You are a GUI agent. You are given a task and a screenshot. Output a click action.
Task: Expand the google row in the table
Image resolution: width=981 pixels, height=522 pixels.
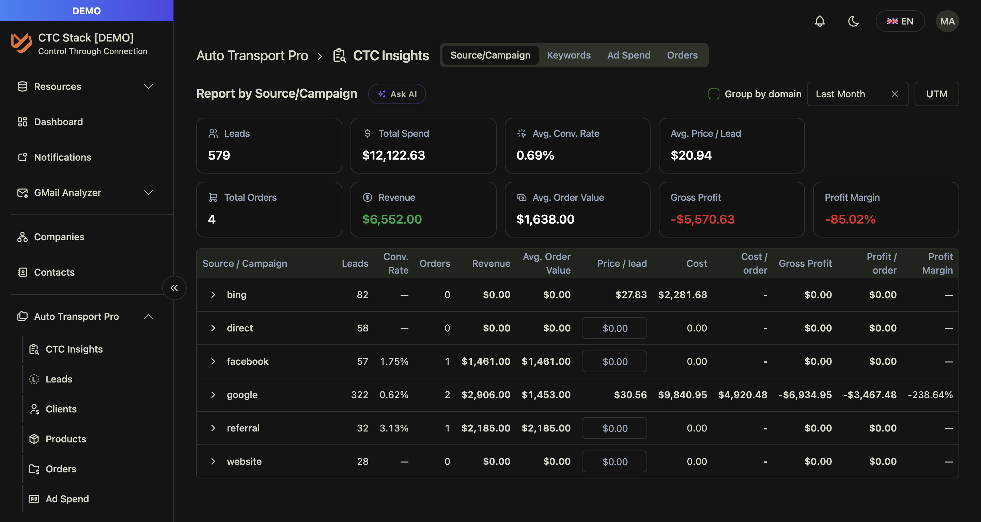pyautogui.click(x=213, y=394)
